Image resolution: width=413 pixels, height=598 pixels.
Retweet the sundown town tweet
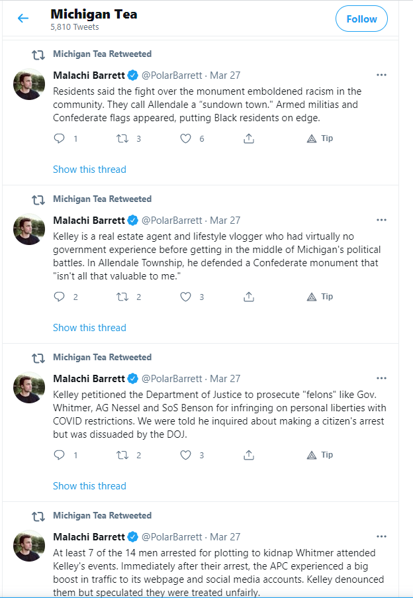pos(122,138)
